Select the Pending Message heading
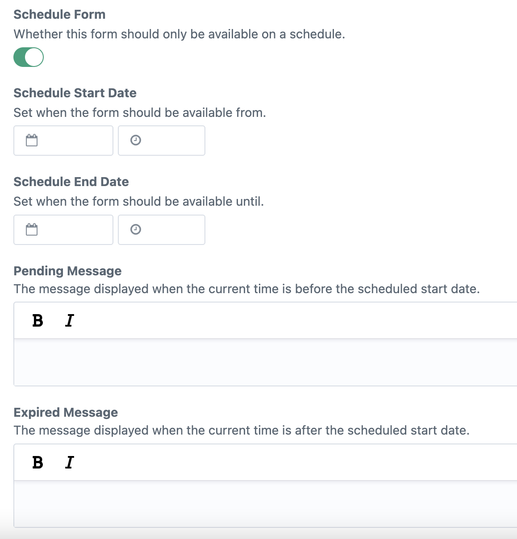Image resolution: width=517 pixels, height=539 pixels. (67, 271)
